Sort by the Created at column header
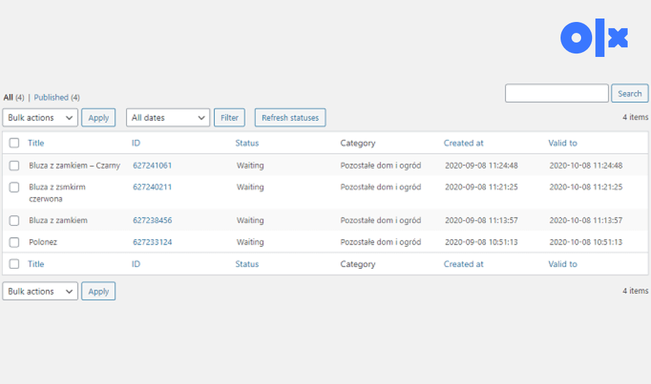The image size is (651, 384). pos(463,143)
